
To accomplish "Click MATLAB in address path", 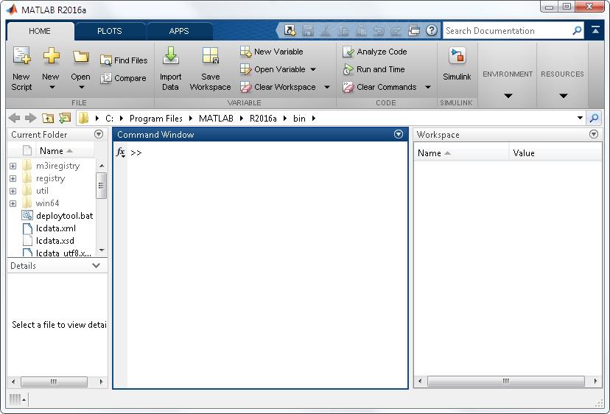I will point(216,119).
